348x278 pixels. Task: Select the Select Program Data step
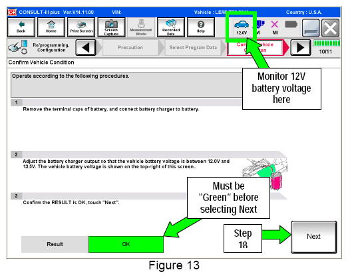click(193, 47)
